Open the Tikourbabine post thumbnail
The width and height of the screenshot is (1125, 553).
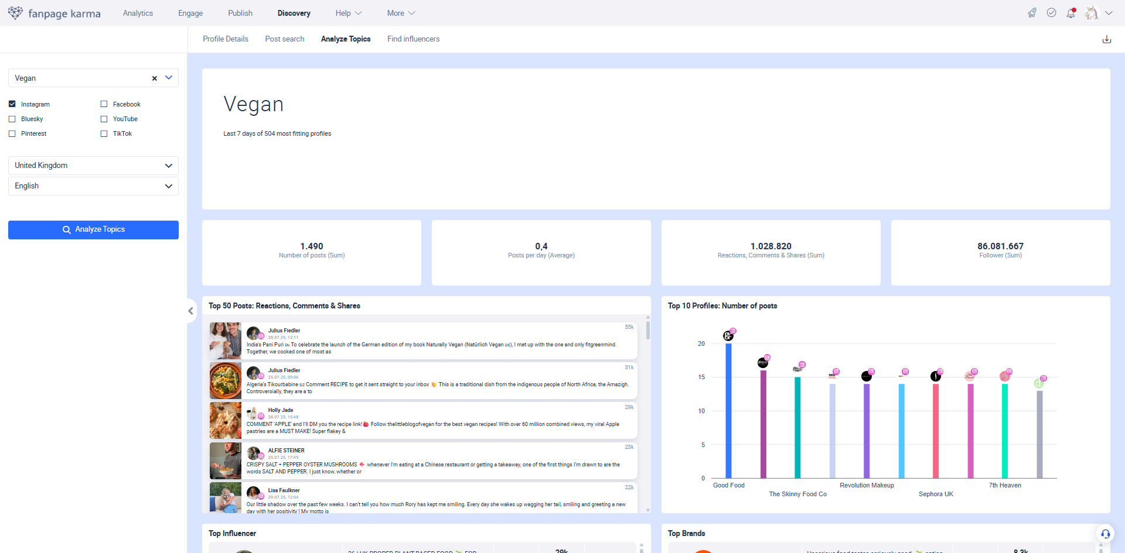point(226,381)
